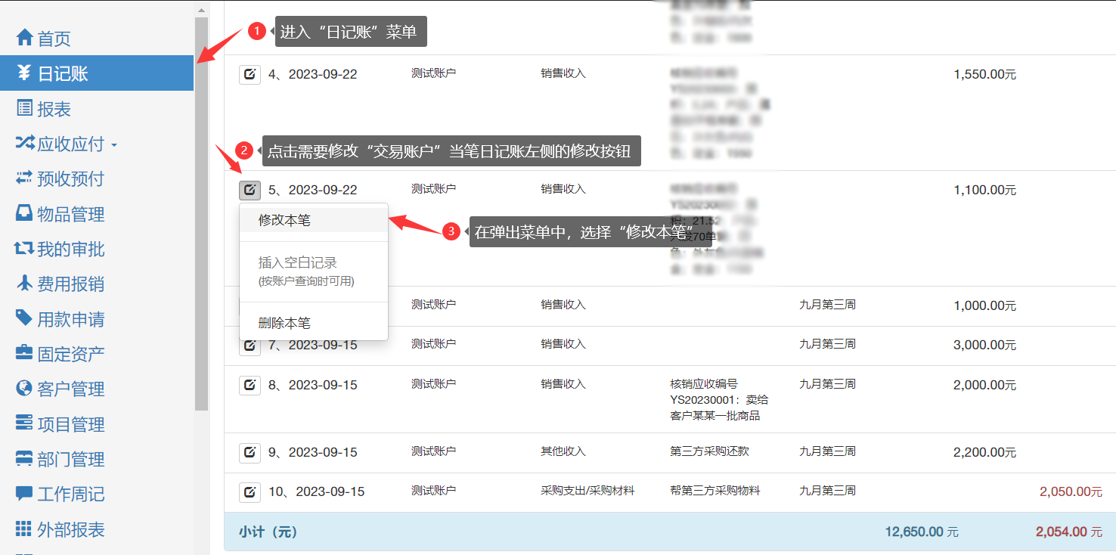1116x555 pixels.
Task: Open 首页 home in the sidebar
Action: tap(54, 39)
